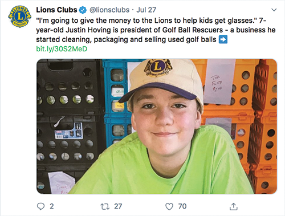Click the Lions Clubs profile avatar logo

coord(20,17)
